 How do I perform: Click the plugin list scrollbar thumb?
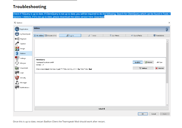[x=167, y=63]
